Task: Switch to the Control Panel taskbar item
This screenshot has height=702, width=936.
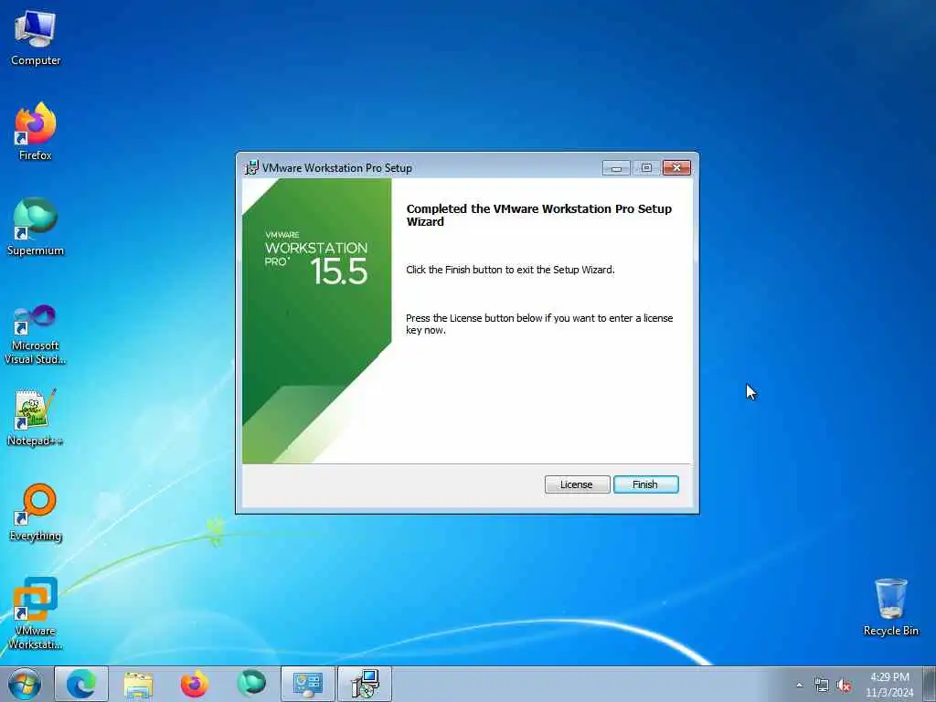Action: coord(308,684)
